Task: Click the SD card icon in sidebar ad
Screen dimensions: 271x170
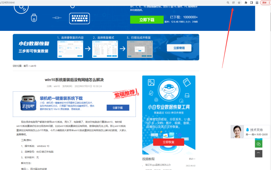Action: pyautogui.click(x=187, y=82)
